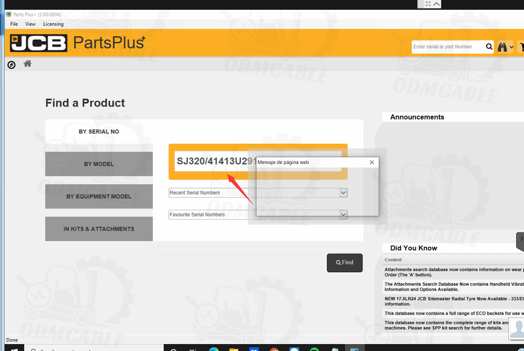The height and width of the screenshot is (351, 524).
Task: Click the "Enter serial or part Number" field
Action: [x=446, y=47]
